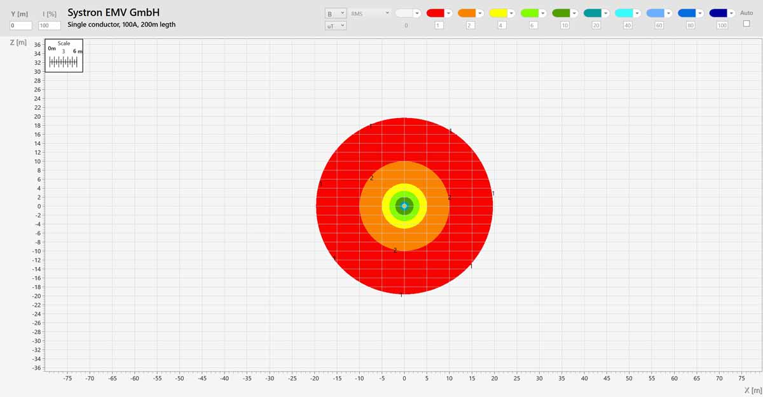Click the I [%] input field
Screen dimensions: 763x397
[x=49, y=25]
